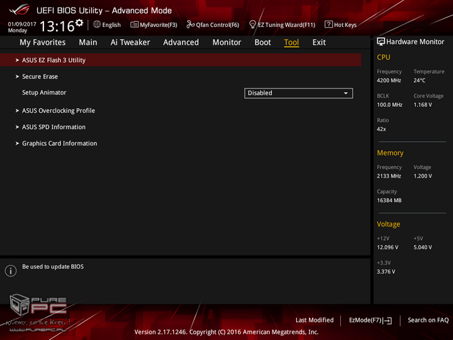
Task: Select the Tool tab
Action: (x=291, y=43)
